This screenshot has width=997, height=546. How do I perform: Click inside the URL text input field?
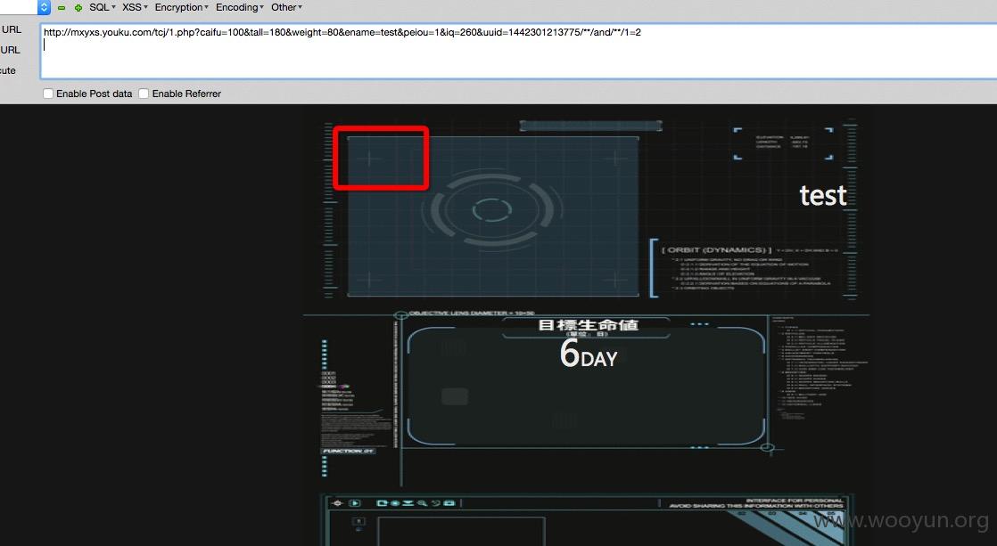pyautogui.click(x=518, y=52)
